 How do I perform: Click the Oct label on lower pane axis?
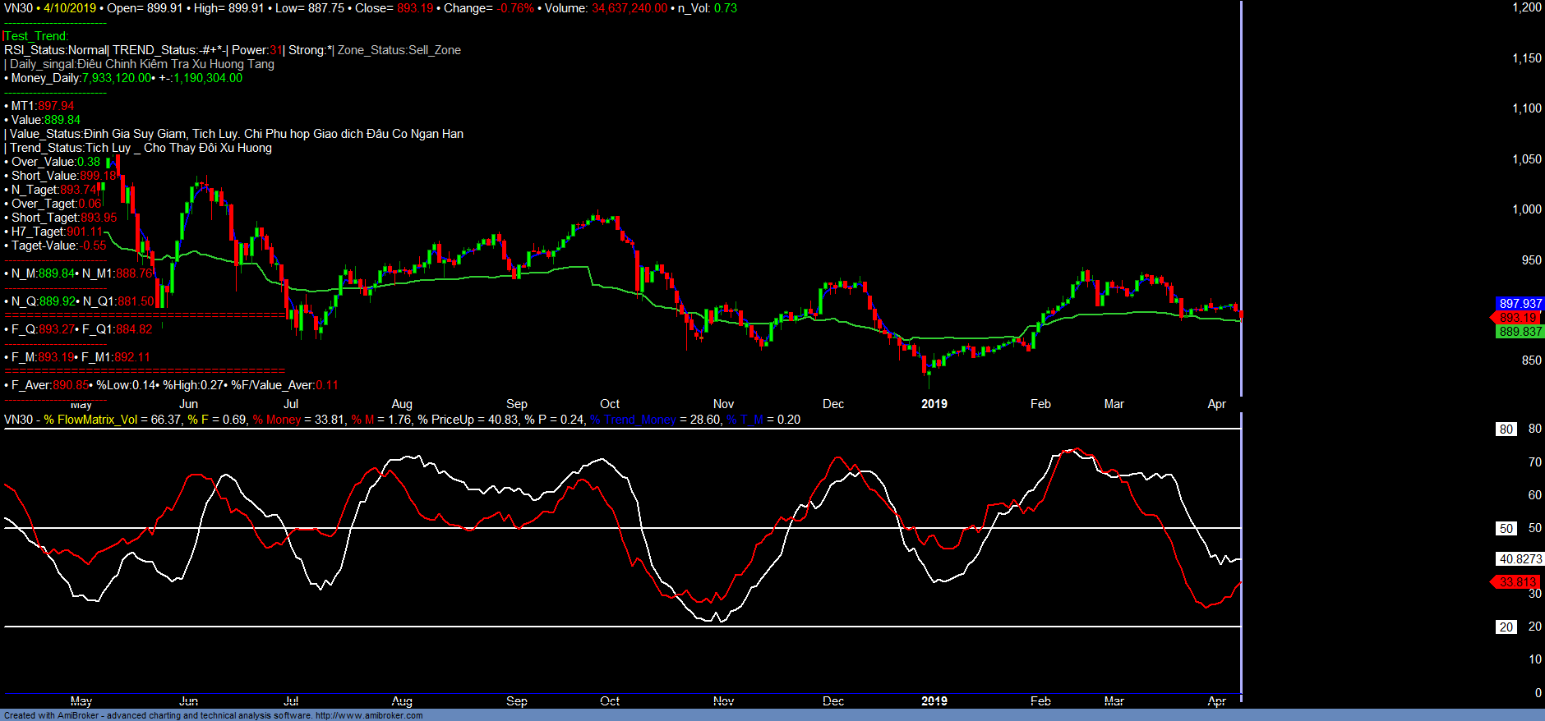pyautogui.click(x=610, y=701)
